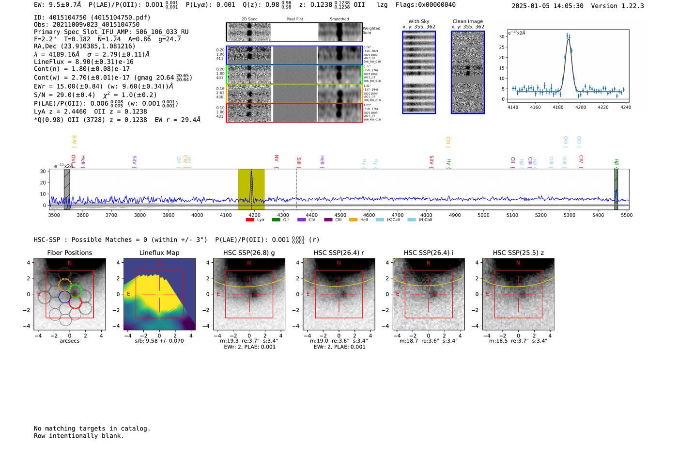Click the blue fiber circle in Fiber Positions
The image size is (678, 462).
pyautogui.click(x=64, y=297)
